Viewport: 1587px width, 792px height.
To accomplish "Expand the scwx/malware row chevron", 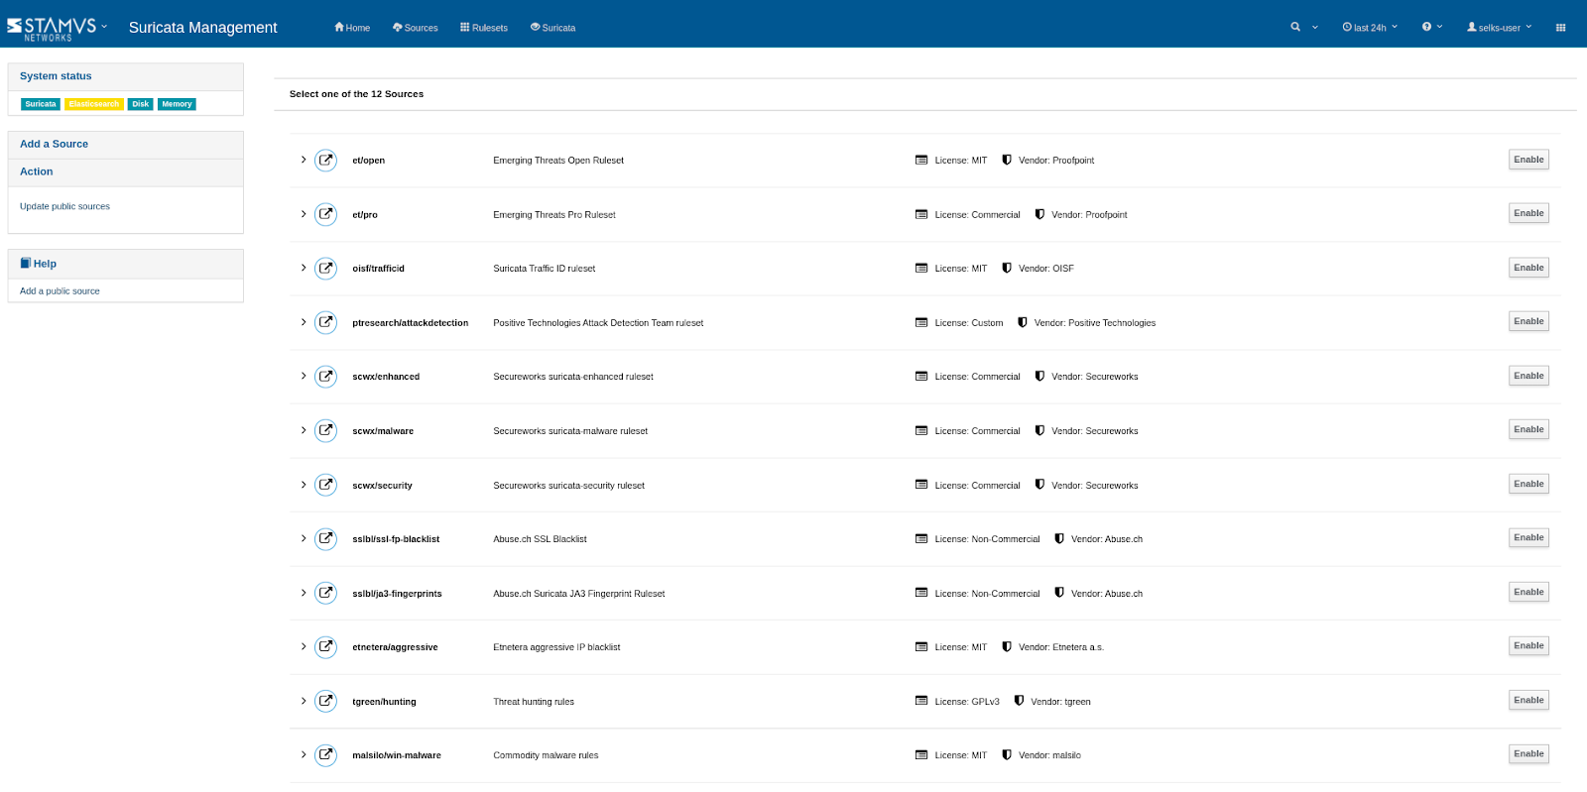I will click(304, 430).
